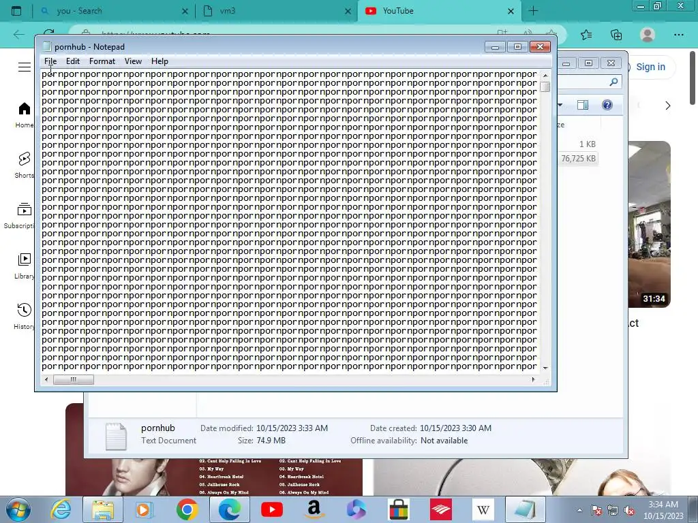
Task: Switch to Notepad on the taskbar
Action: tap(526, 509)
